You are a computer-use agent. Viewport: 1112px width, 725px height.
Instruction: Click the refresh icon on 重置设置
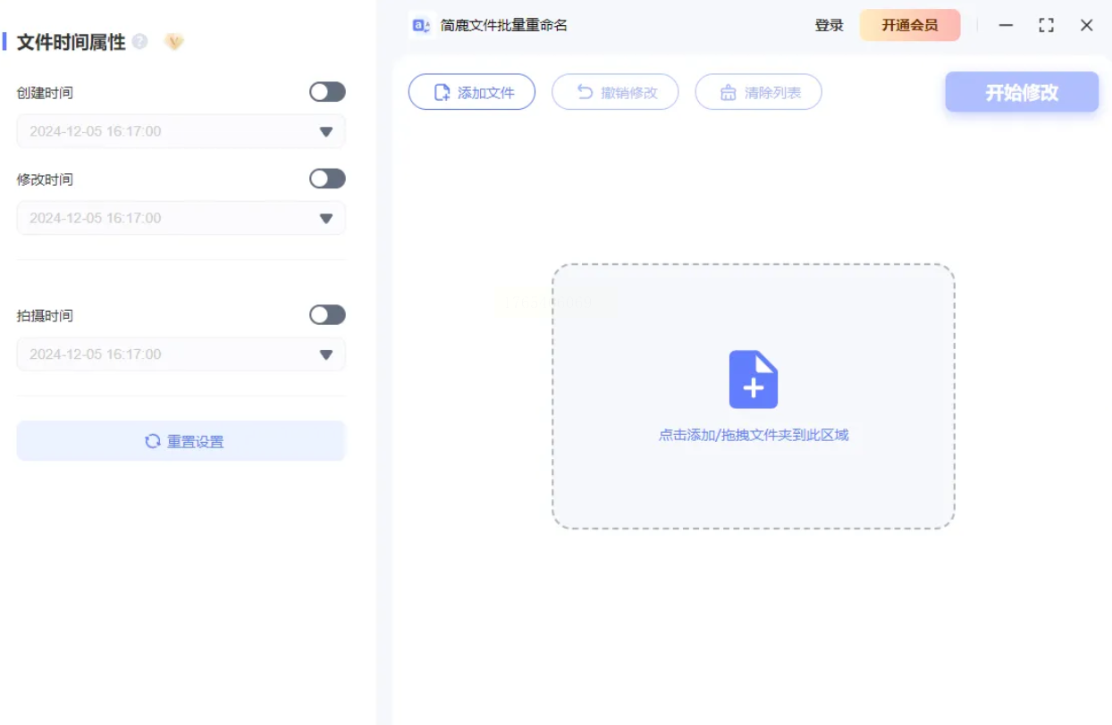[153, 441]
